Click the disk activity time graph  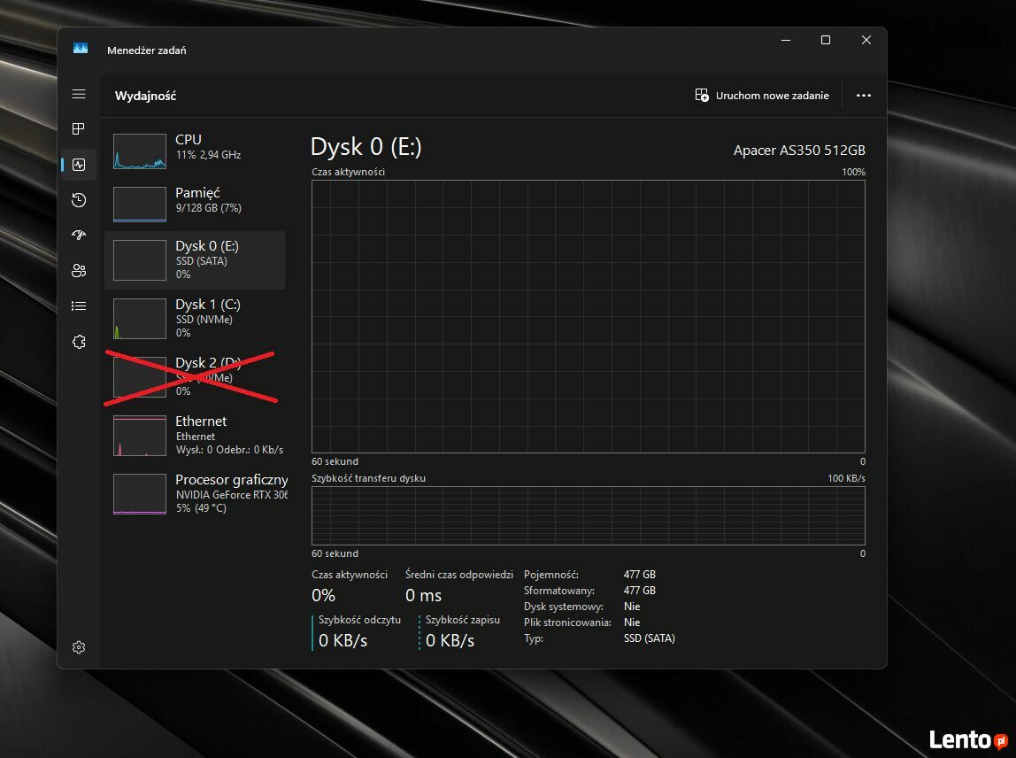pos(588,316)
